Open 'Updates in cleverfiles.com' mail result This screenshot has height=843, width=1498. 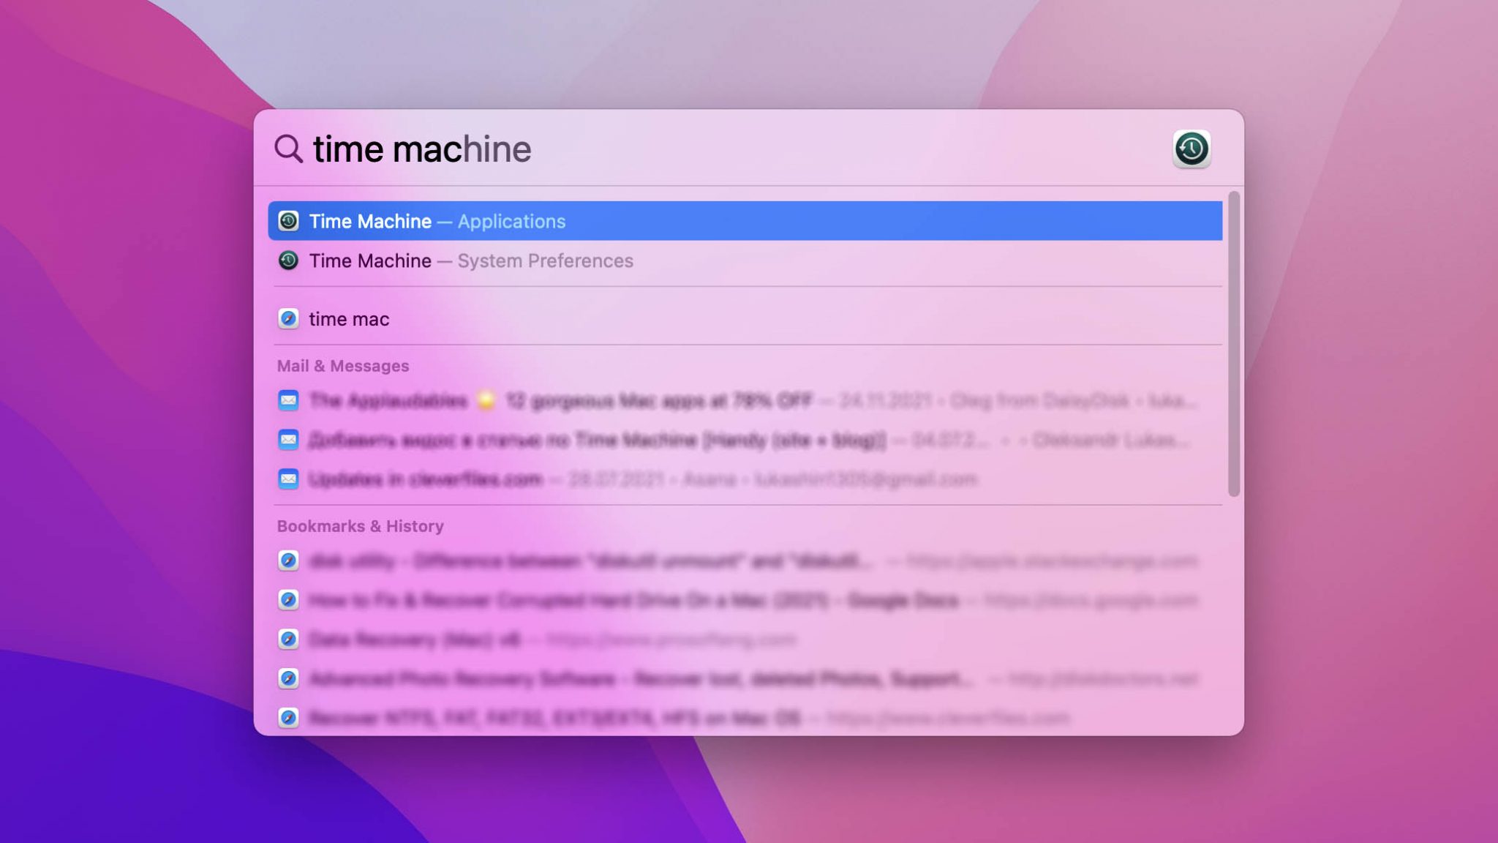point(425,479)
